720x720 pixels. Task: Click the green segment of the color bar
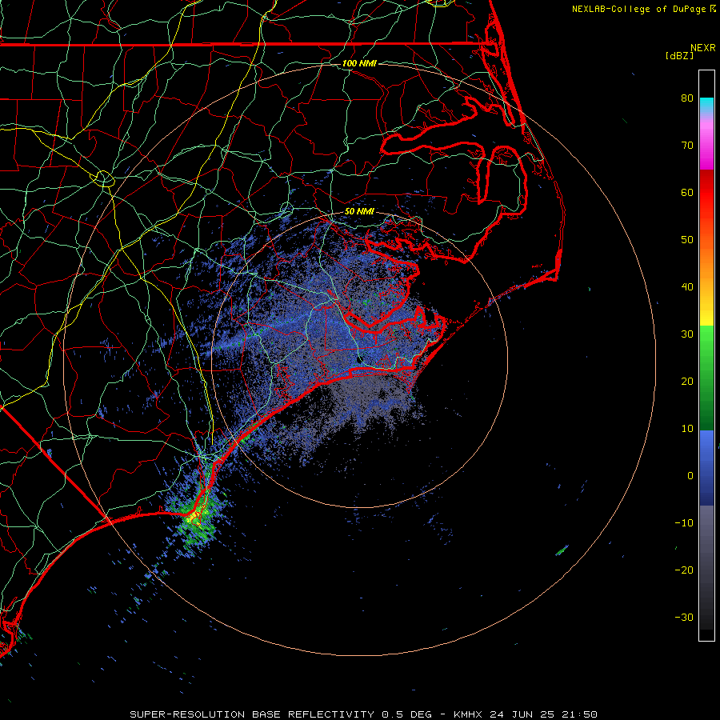click(x=706, y=378)
